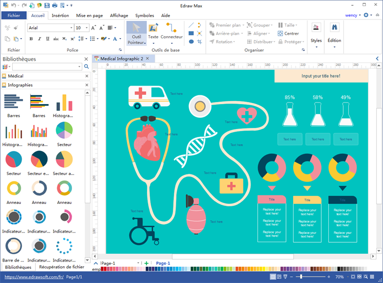Open the Aide tab
The width and height of the screenshot is (383, 283).
(165, 15)
